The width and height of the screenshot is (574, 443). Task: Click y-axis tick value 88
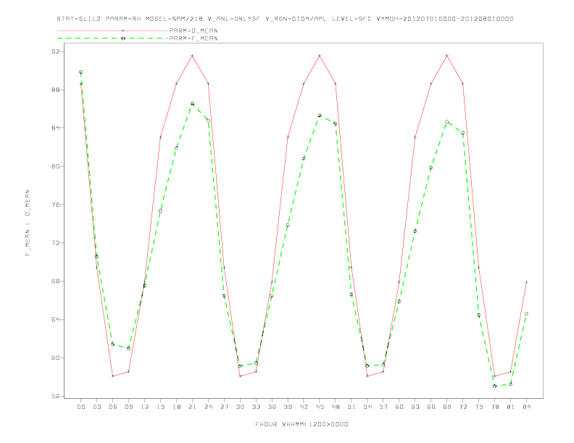pyautogui.click(x=55, y=90)
